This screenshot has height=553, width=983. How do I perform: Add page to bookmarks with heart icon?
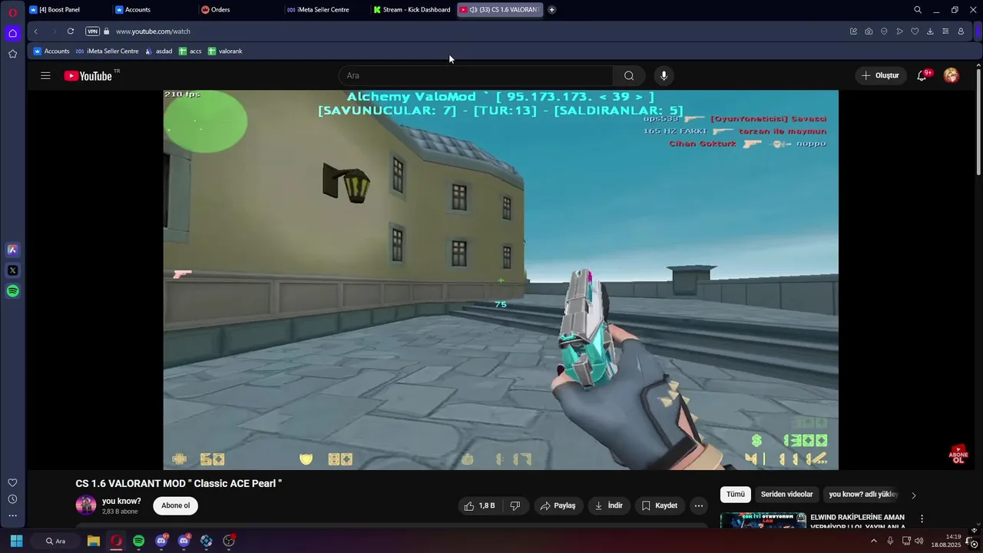[x=915, y=31]
